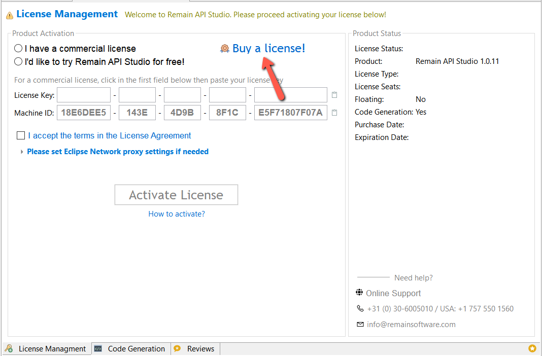The height and width of the screenshot is (356, 542).
Task: Open the "How to activate?" link
Action: [x=177, y=214]
